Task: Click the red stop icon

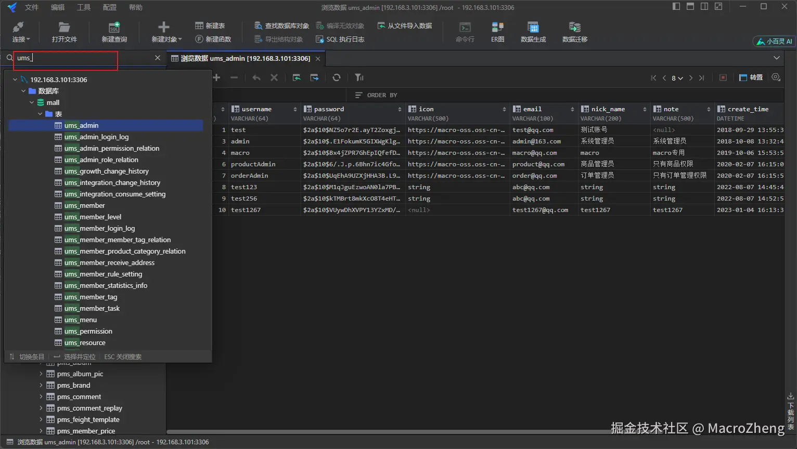Action: (723, 77)
